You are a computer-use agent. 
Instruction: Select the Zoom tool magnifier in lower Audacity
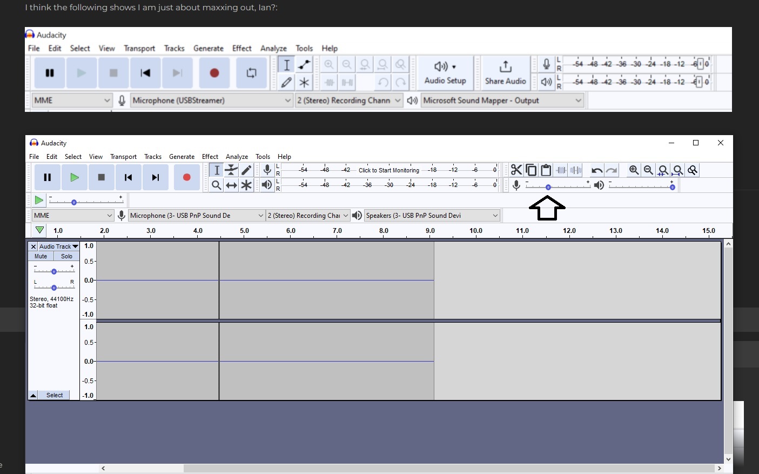[217, 185]
